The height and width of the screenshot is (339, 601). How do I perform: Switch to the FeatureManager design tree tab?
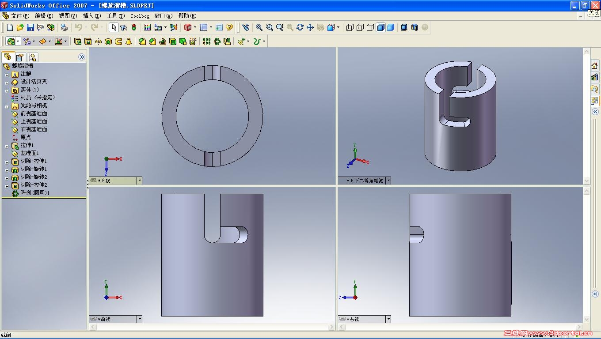[x=8, y=57]
